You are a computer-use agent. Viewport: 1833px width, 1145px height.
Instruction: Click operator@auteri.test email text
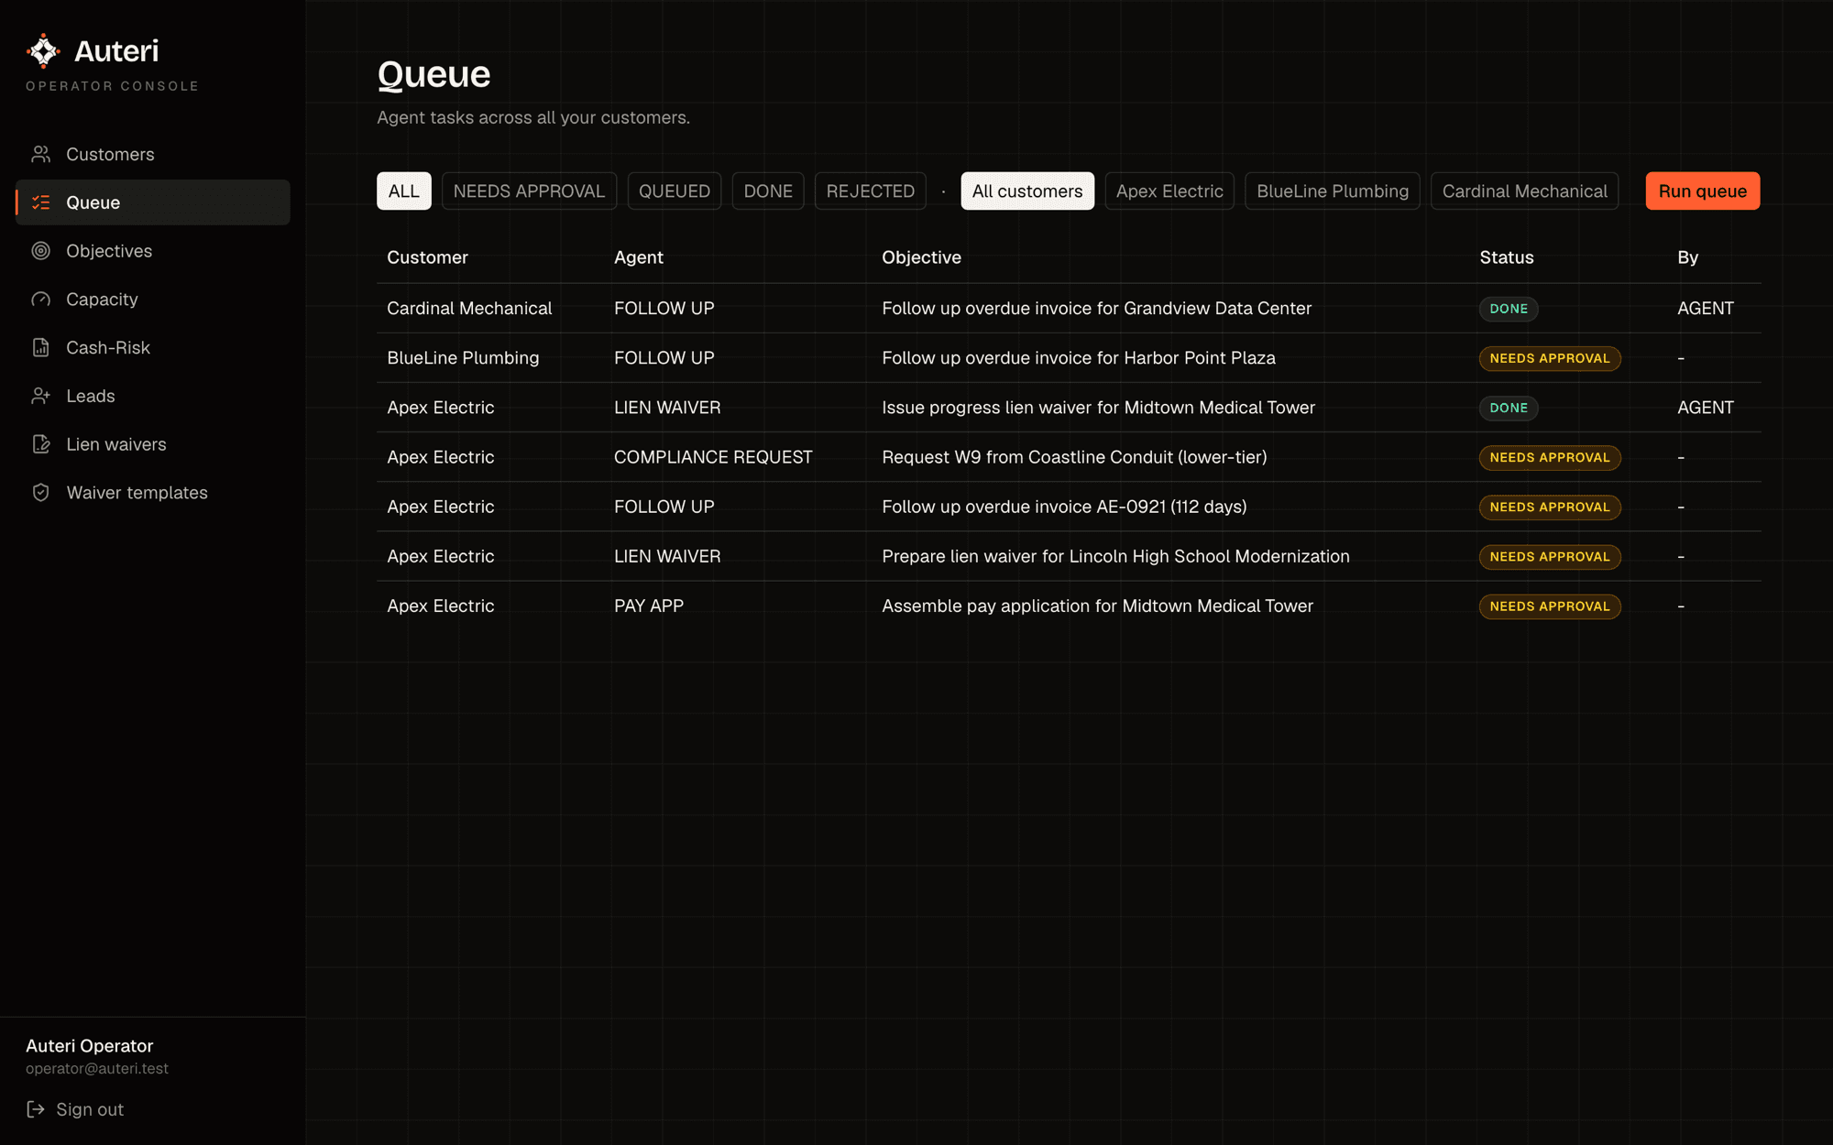pos(97,1069)
